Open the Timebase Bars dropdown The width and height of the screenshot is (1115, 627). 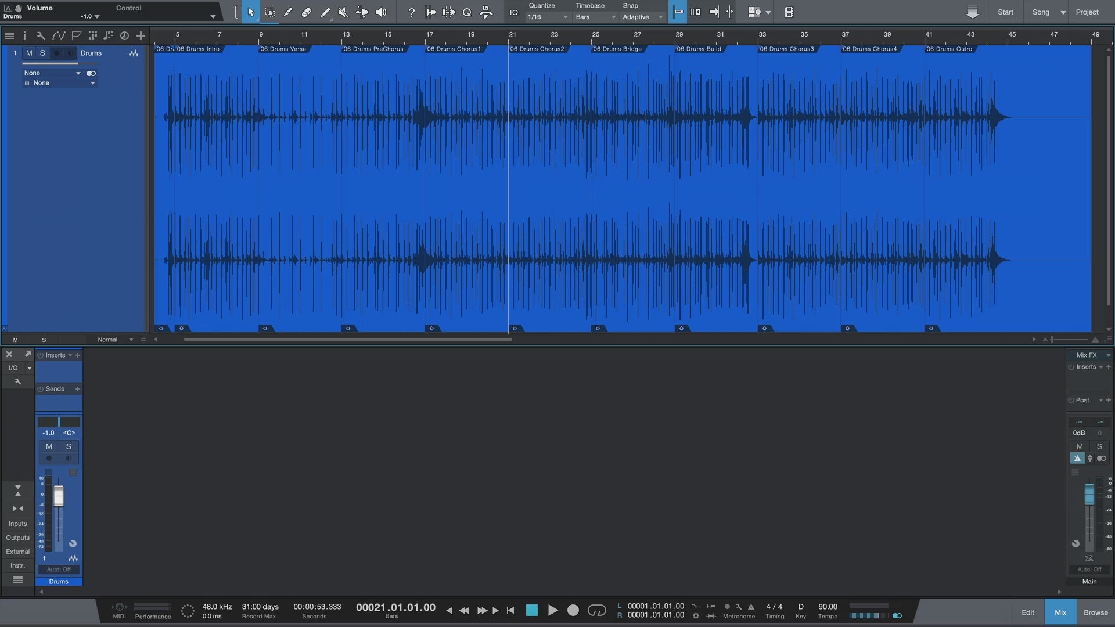pos(595,17)
